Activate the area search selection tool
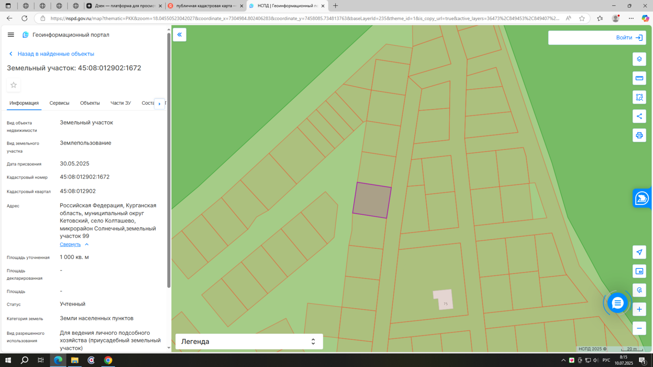 [x=639, y=97]
